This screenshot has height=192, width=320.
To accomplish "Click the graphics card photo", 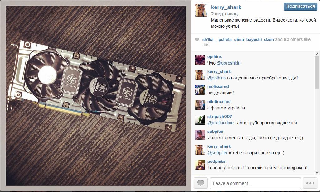I will click(96, 96).
